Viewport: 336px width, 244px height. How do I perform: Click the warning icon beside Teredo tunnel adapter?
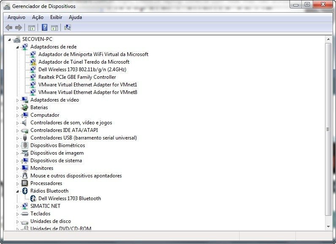33,62
